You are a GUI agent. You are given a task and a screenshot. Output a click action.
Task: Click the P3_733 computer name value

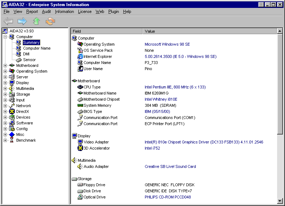pos(151,63)
